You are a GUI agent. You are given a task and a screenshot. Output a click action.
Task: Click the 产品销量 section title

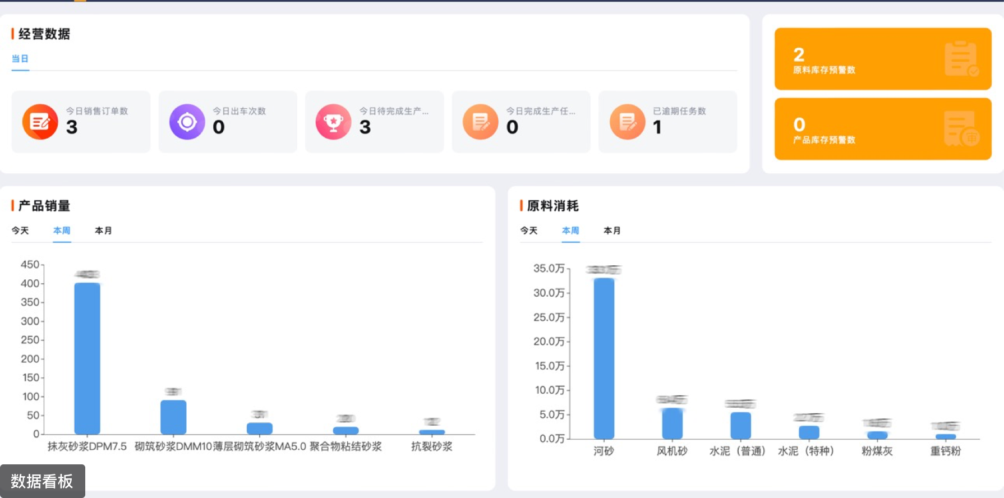point(44,206)
